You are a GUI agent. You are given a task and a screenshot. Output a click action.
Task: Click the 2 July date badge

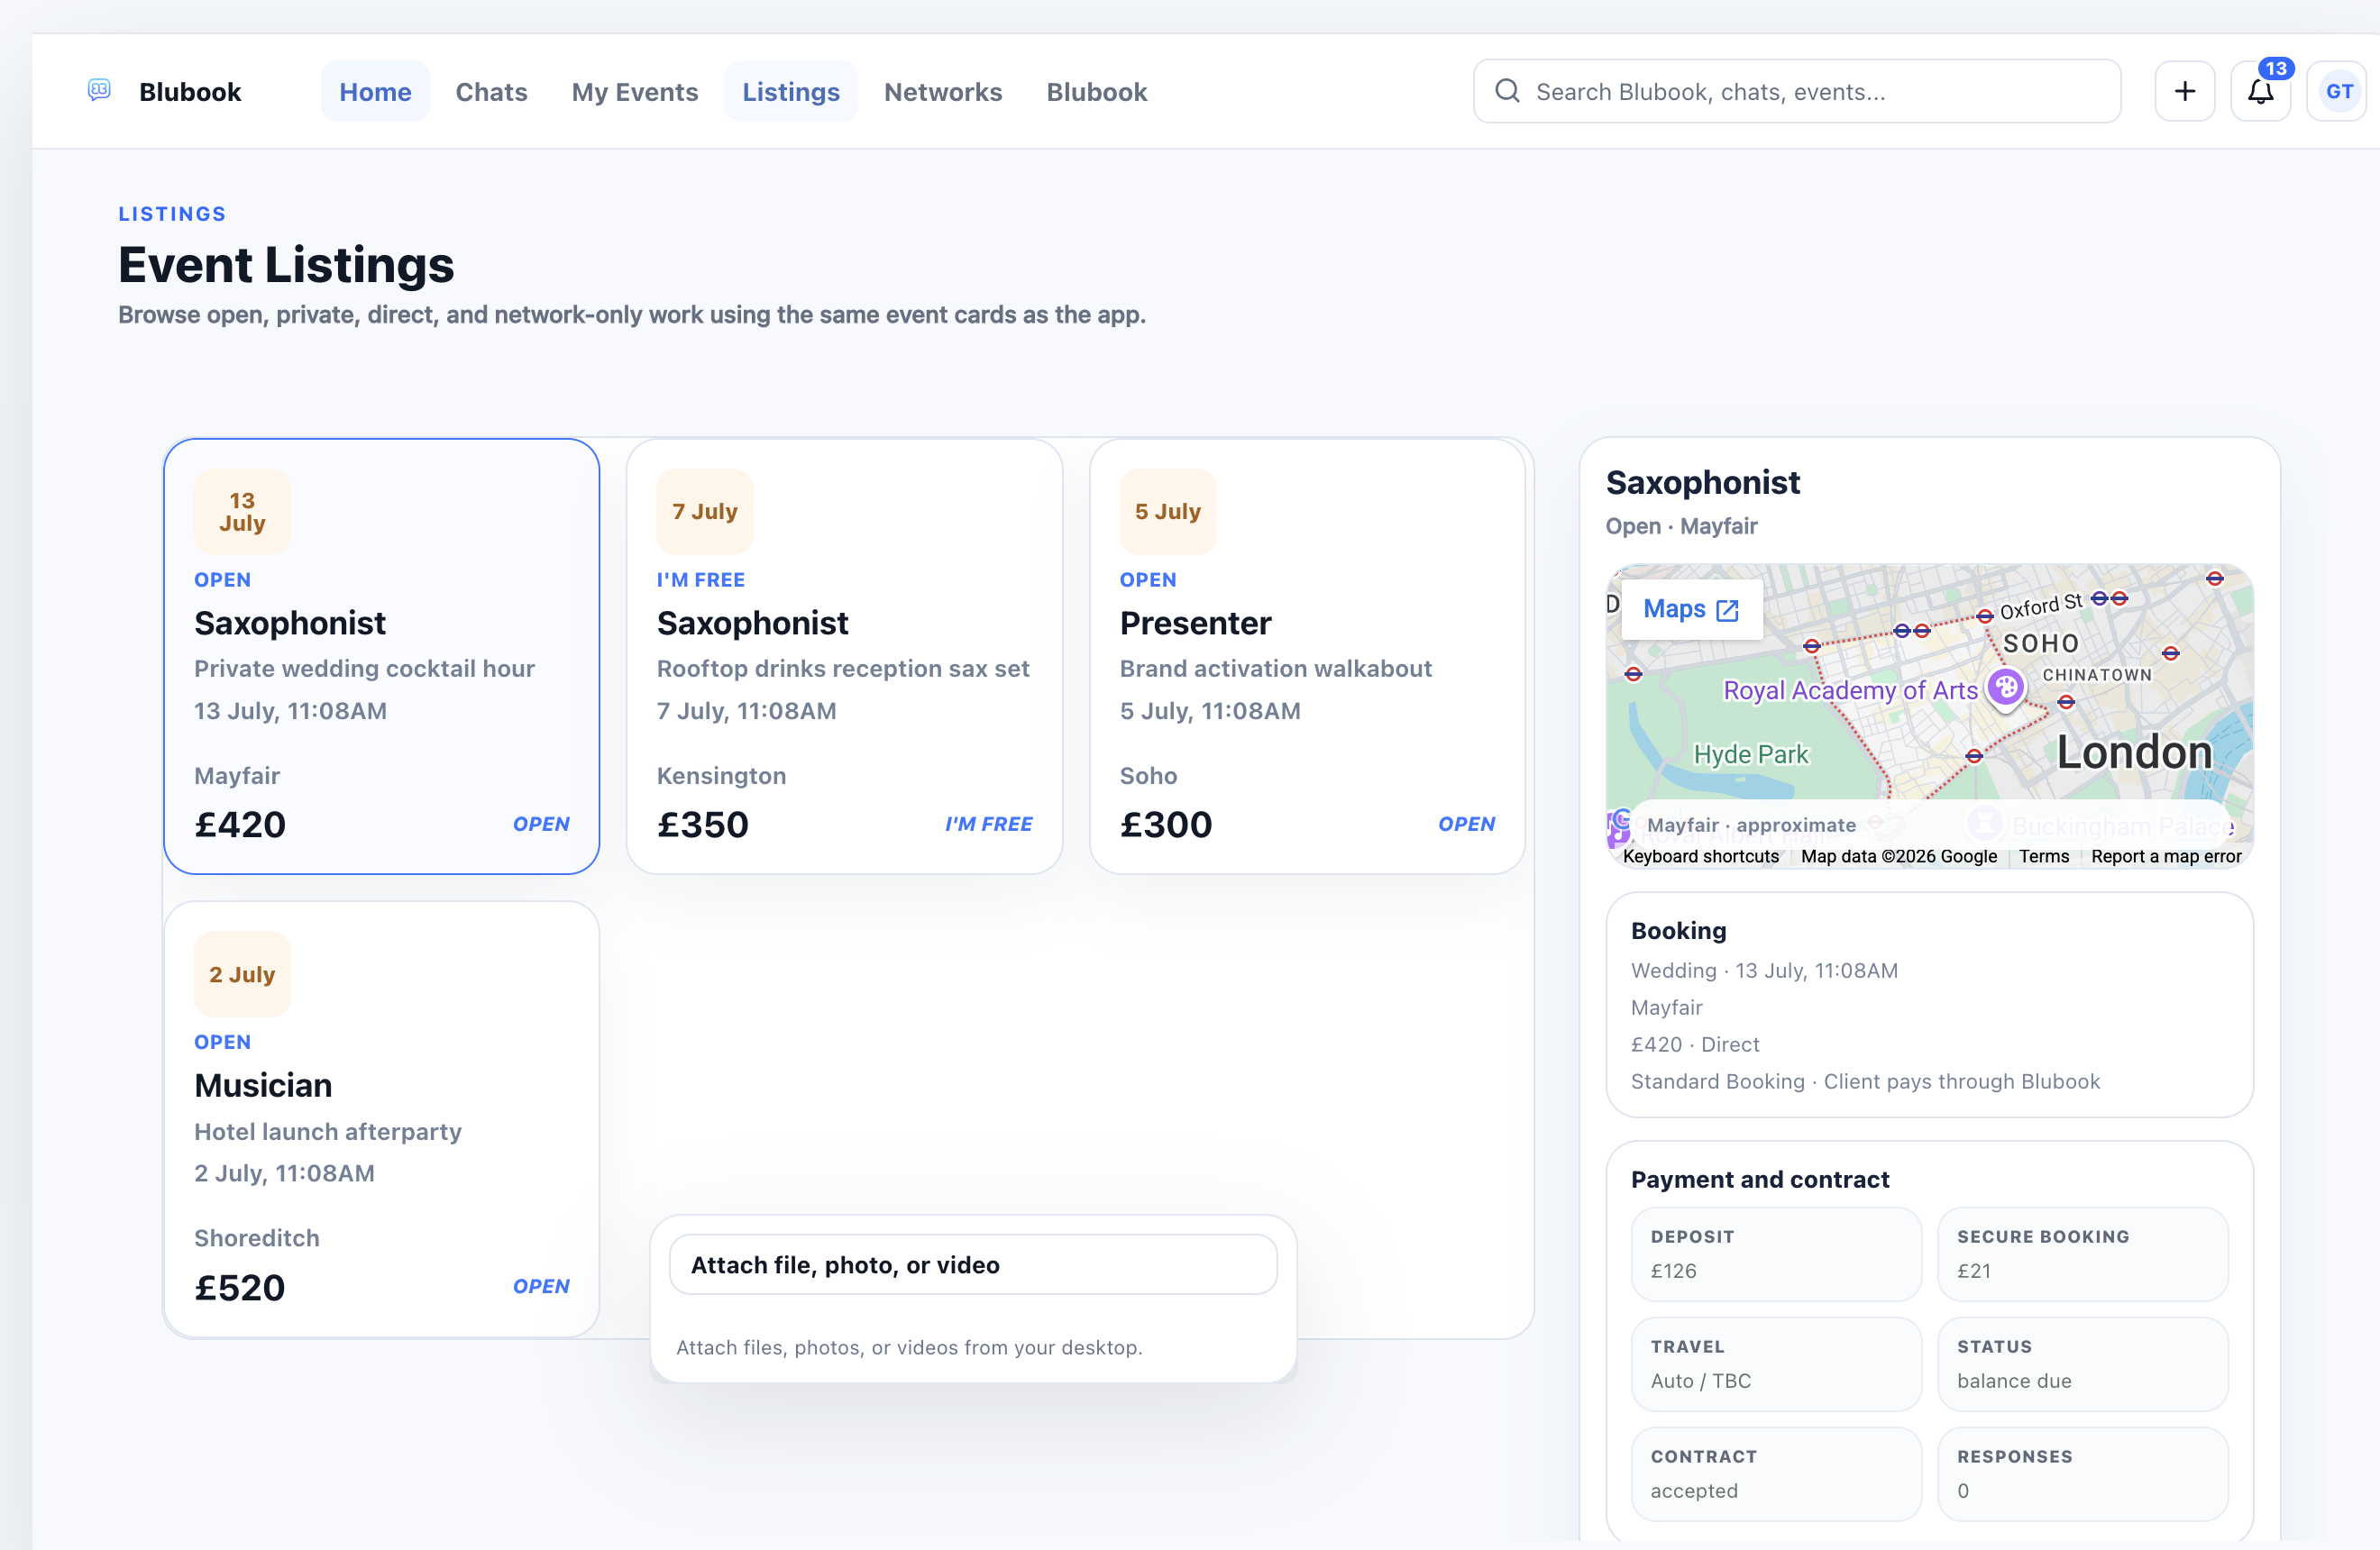(x=242, y=973)
